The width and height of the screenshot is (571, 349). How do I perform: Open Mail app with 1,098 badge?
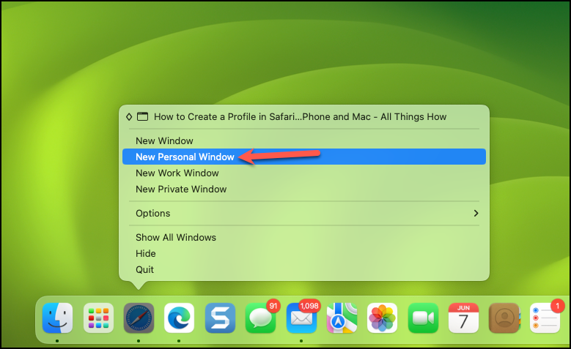click(301, 318)
